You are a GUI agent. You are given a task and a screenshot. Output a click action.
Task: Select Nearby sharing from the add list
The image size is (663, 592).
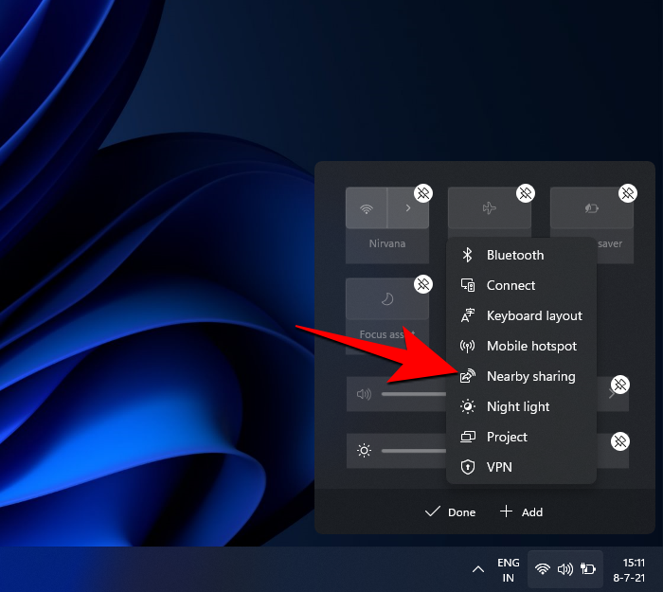click(x=529, y=376)
